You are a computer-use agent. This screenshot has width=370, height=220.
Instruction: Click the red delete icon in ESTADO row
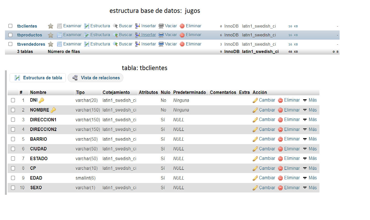pos(280,159)
